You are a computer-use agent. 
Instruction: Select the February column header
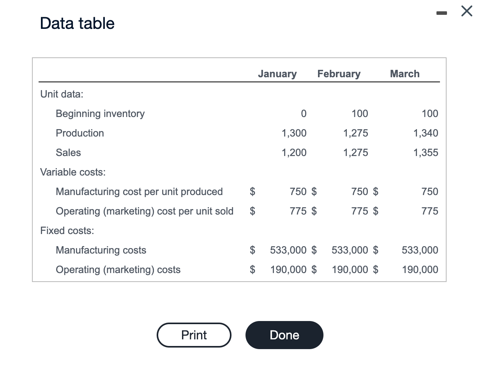[x=339, y=74]
